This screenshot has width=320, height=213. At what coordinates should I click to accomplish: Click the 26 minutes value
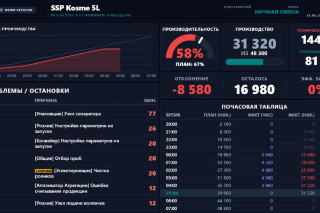tap(152, 129)
